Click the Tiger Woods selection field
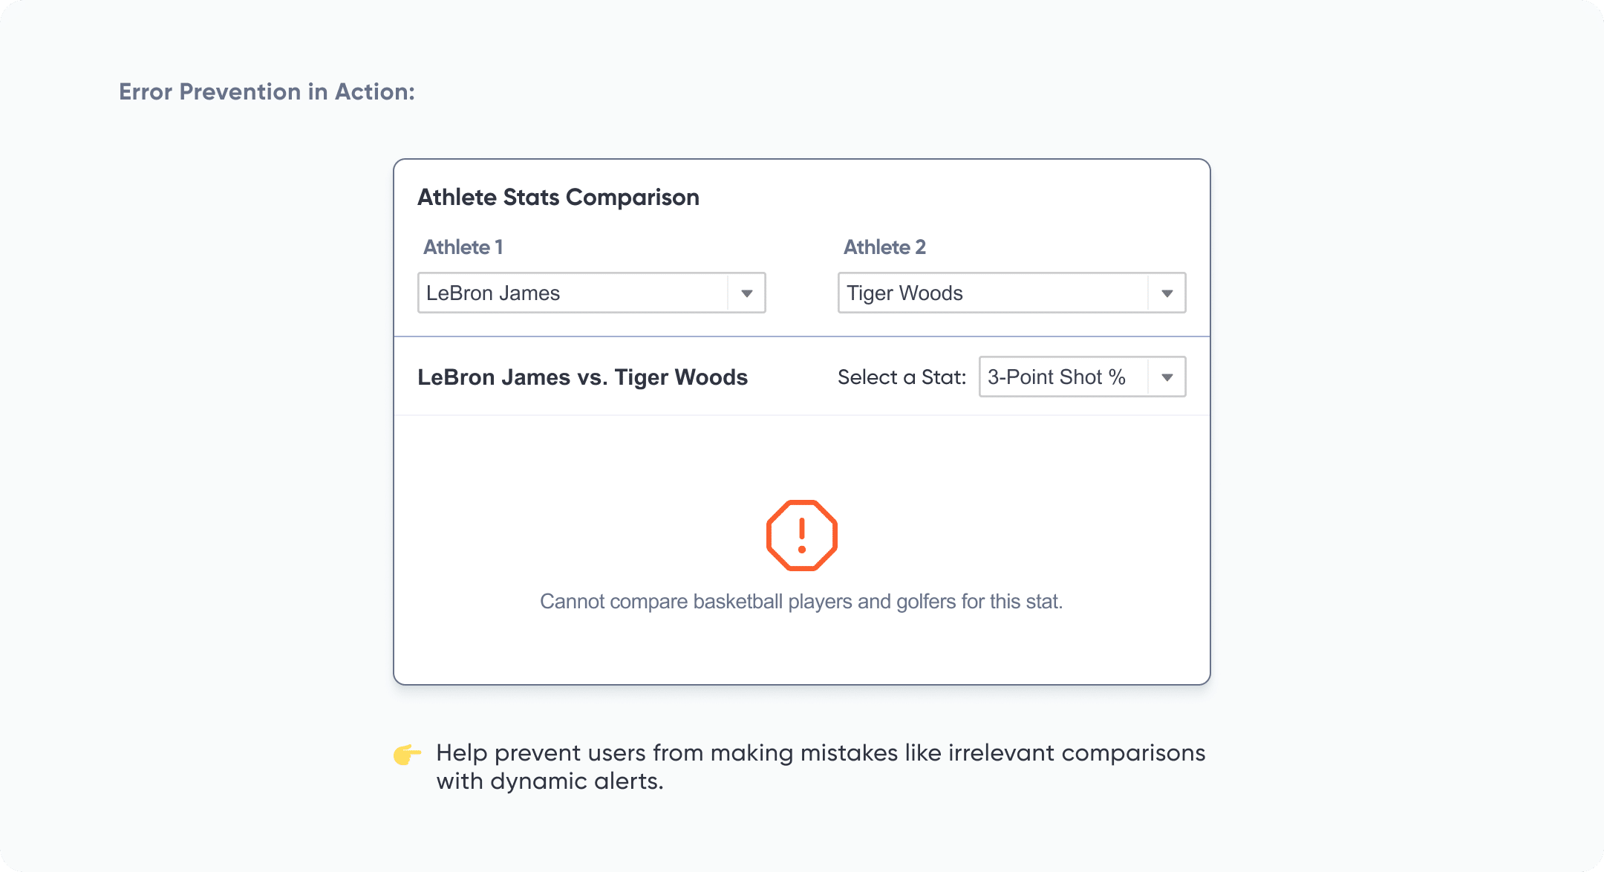The image size is (1604, 872). click(992, 293)
